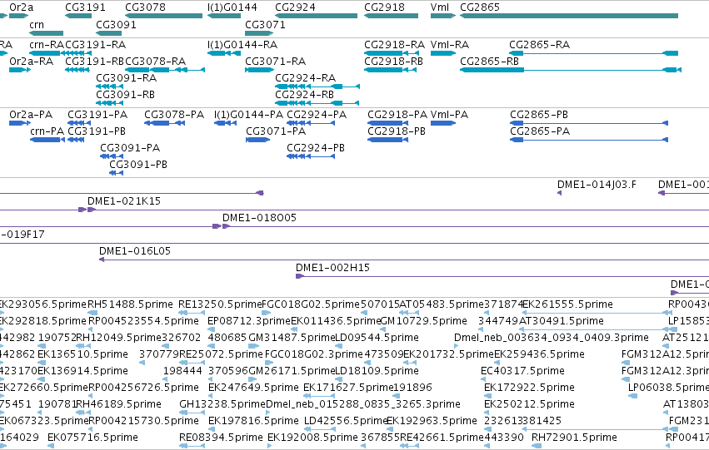Image resolution: width=709 pixels, height=450 pixels.
Task: Open the CG2918 gene label
Action: tap(384, 7)
